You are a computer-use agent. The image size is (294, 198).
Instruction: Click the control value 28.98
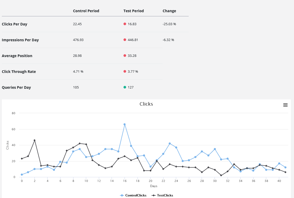point(77,56)
